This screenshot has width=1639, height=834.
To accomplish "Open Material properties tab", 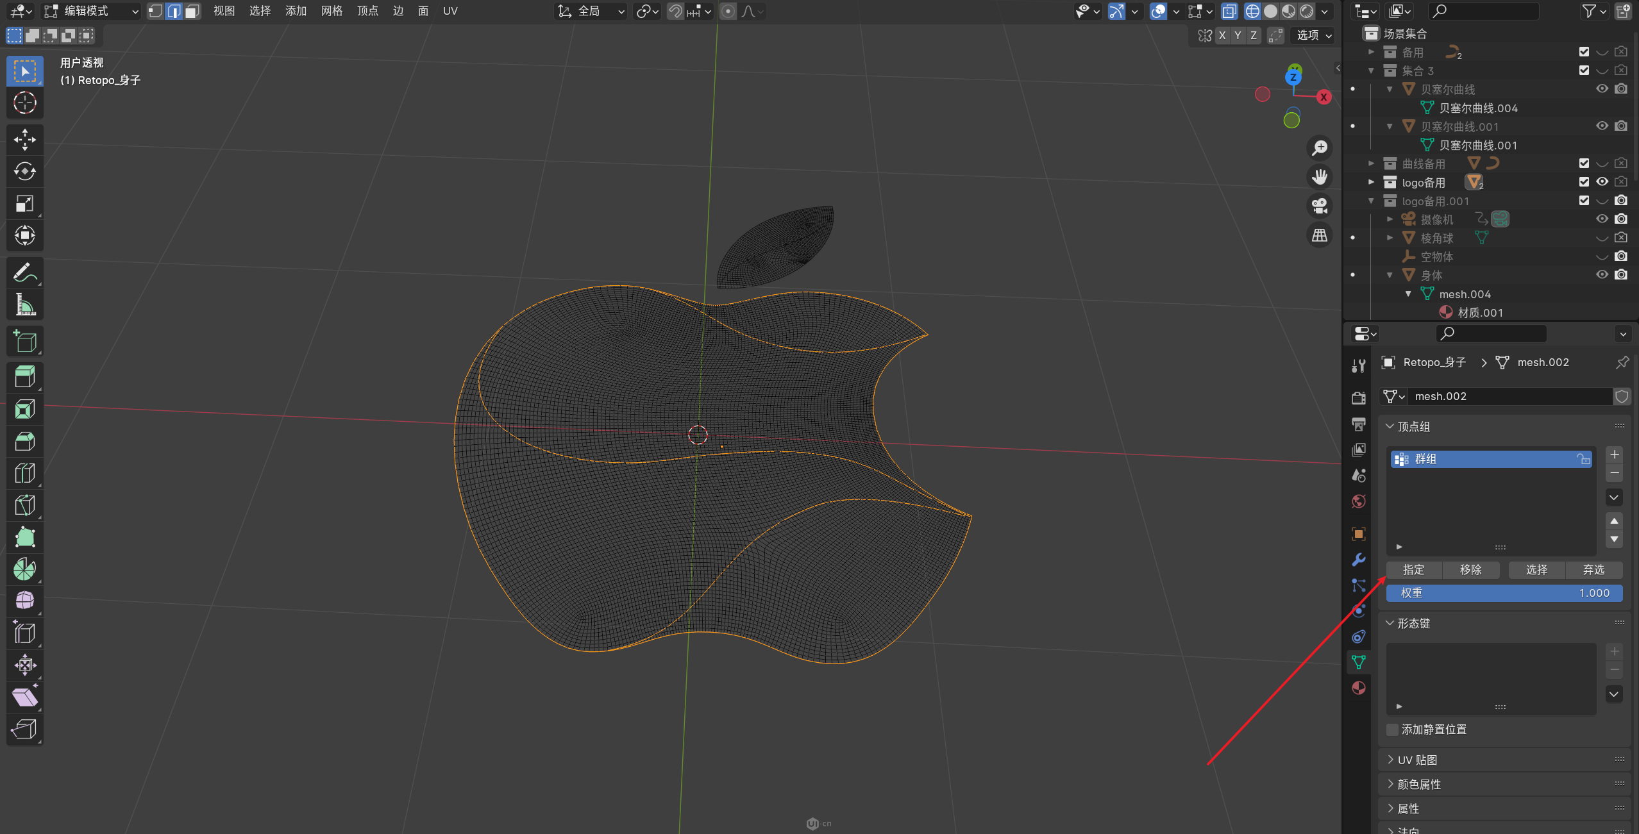I will (1358, 688).
